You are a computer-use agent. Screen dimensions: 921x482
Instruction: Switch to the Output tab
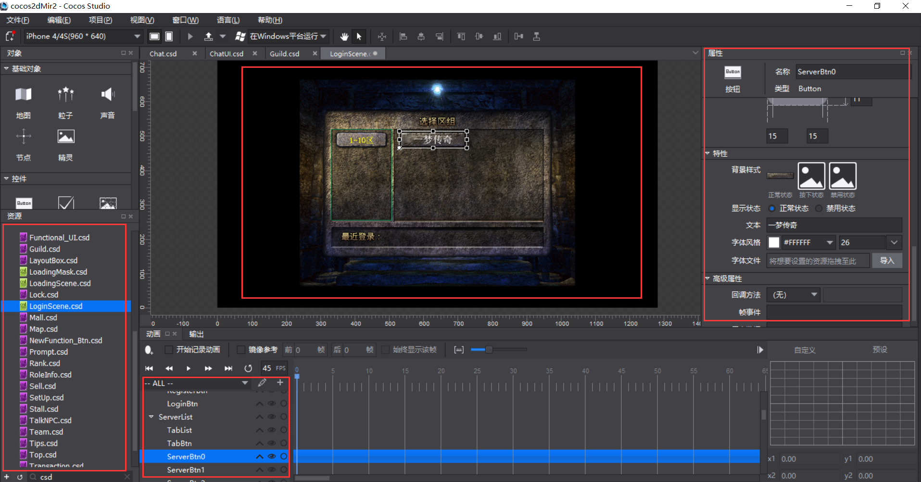(196, 334)
